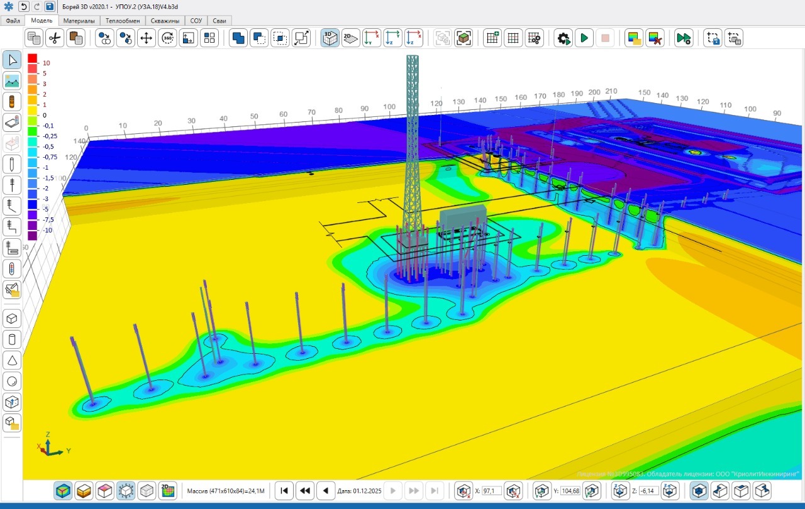Image resolution: width=805 pixels, height=509 pixels.
Task: Click the X coordinate input field
Action: click(x=491, y=491)
